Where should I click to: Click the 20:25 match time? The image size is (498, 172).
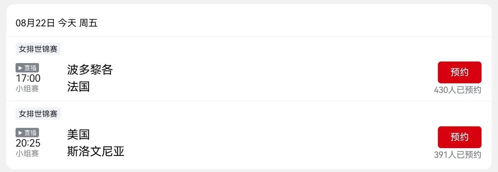(x=28, y=143)
